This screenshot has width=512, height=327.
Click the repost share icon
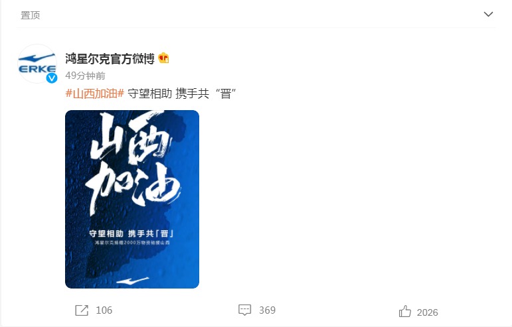(82, 310)
